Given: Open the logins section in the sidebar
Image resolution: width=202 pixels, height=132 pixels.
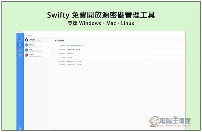Looking at the screenshot, I should [x=20, y=45].
